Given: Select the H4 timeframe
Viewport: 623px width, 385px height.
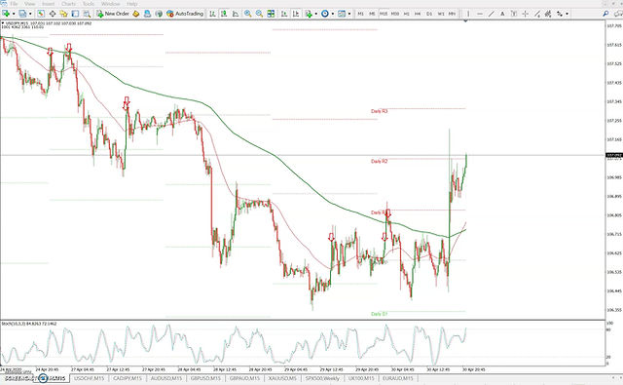Looking at the screenshot, I should [x=418, y=14].
